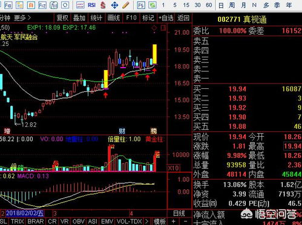The width and height of the screenshot is (302, 225).
Task: Click the F10 toolbar icon at top
Action: [8, 5]
